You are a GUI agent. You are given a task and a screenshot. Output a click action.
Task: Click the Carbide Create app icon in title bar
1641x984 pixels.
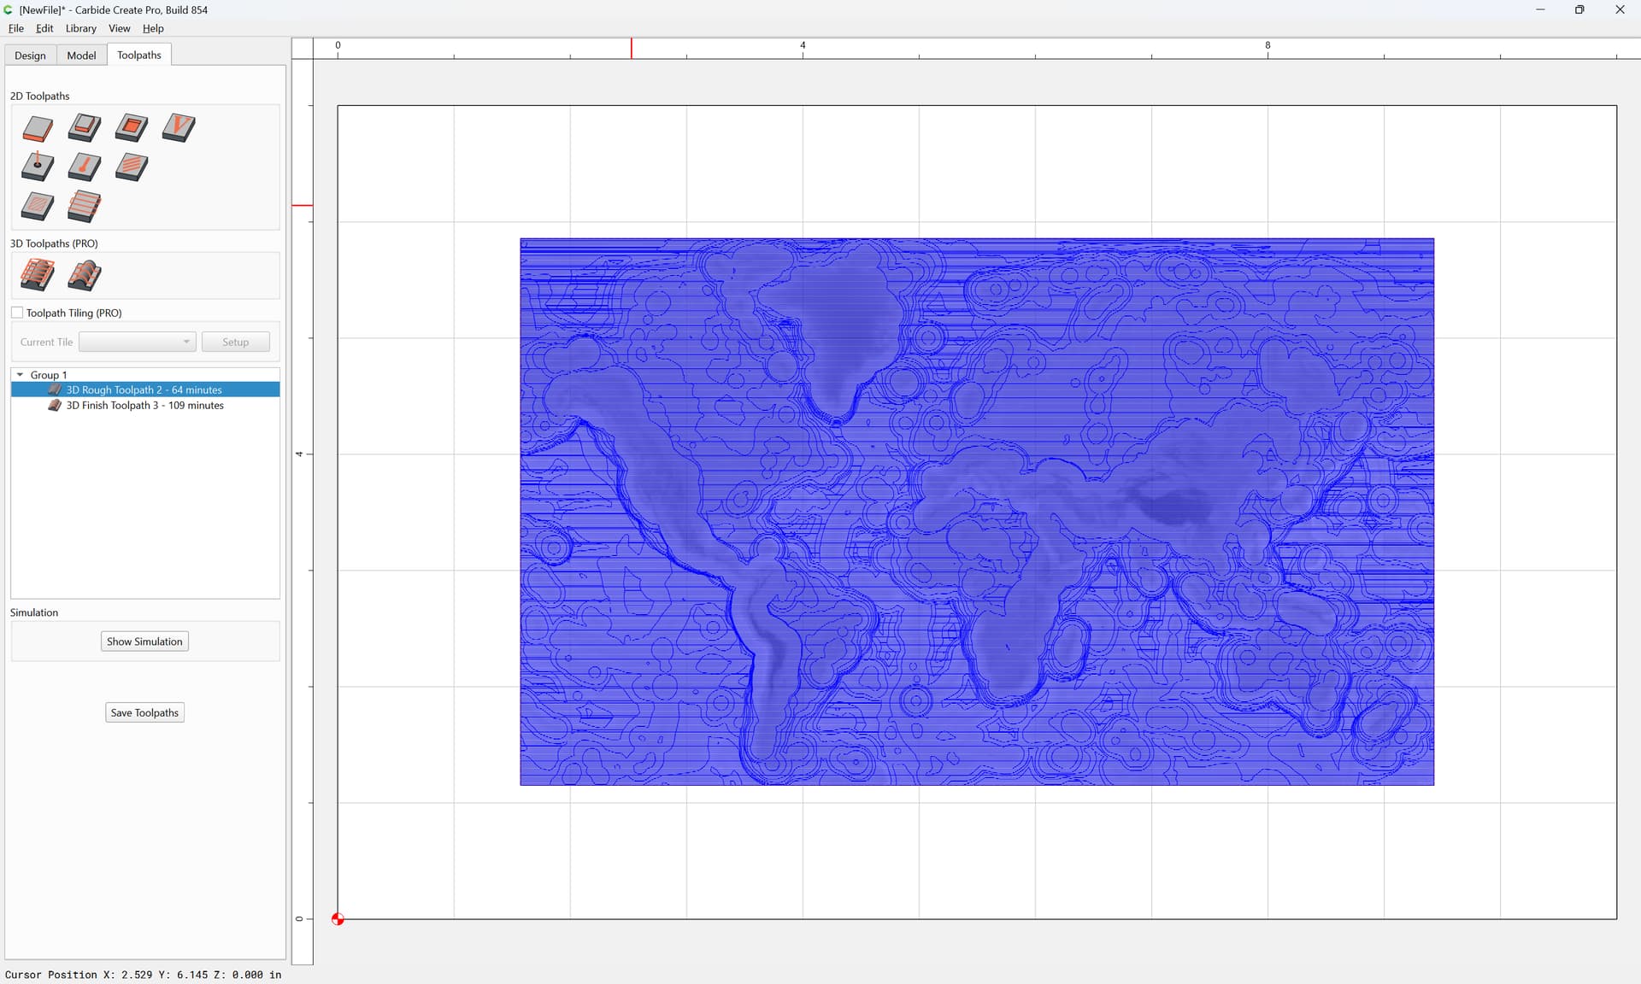(9, 9)
